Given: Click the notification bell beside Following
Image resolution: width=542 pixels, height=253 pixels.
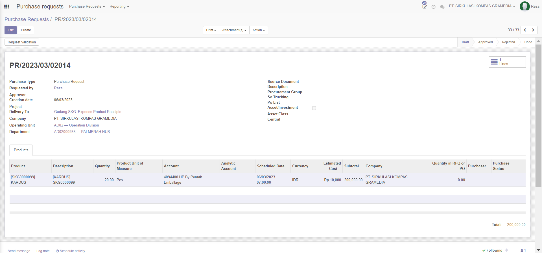Looking at the screenshot, I should (507, 250).
